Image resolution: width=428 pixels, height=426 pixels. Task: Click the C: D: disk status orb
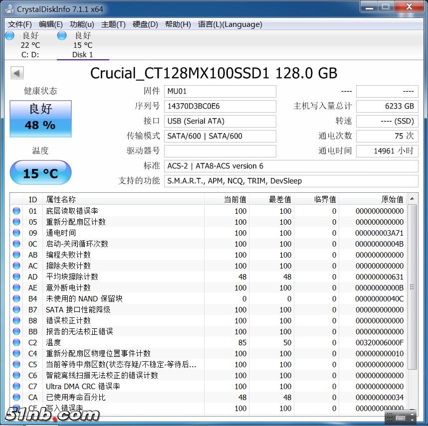9,35
